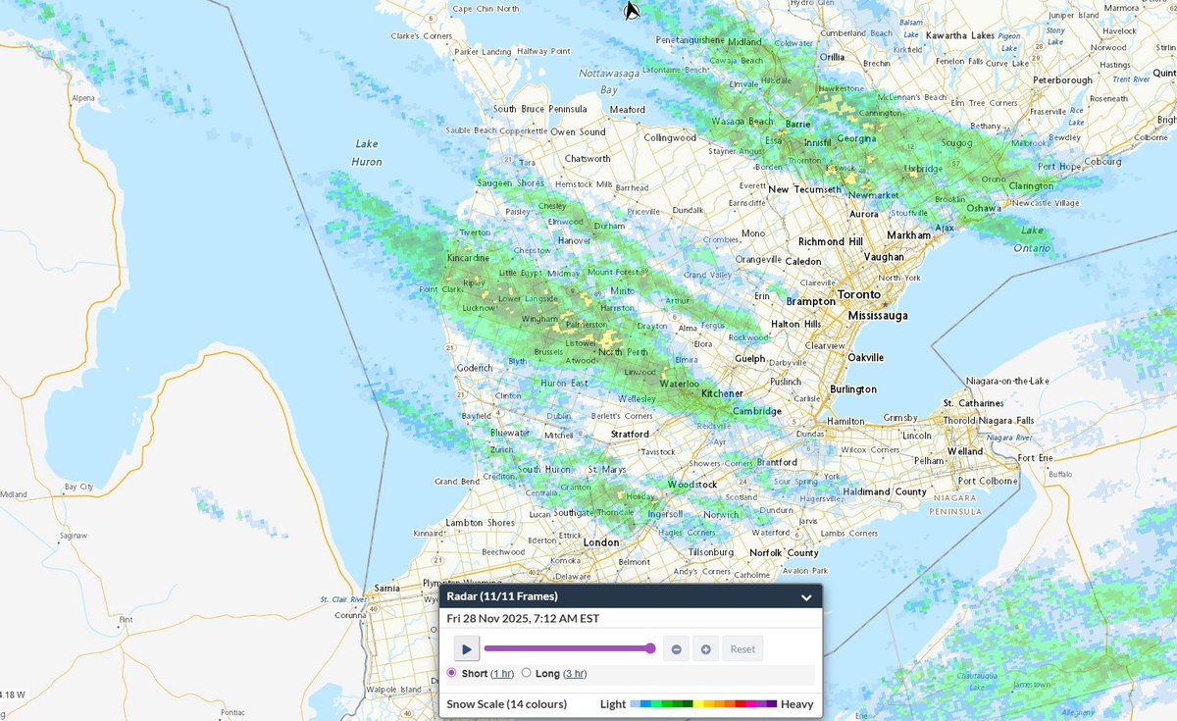Click the Haldimand County map label

pyautogui.click(x=884, y=491)
